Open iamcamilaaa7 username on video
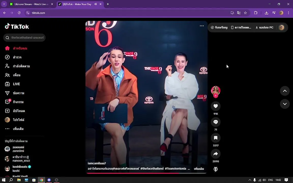The height and width of the screenshot is (183, 293). coord(97,163)
